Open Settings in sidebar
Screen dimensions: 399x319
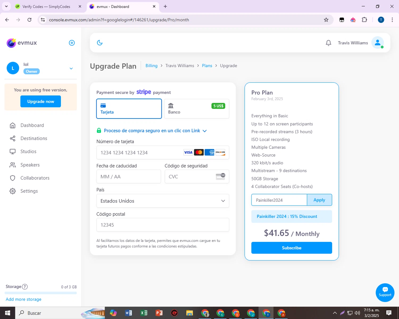click(29, 191)
